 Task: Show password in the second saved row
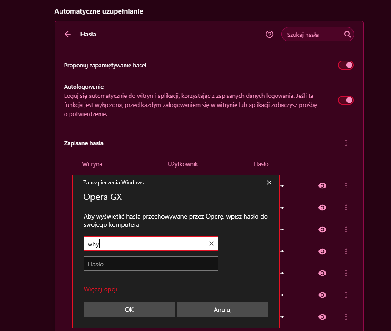click(322, 208)
